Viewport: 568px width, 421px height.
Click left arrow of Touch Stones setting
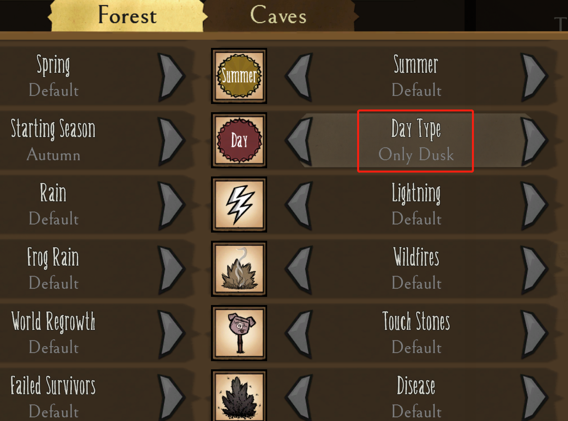coord(298,333)
